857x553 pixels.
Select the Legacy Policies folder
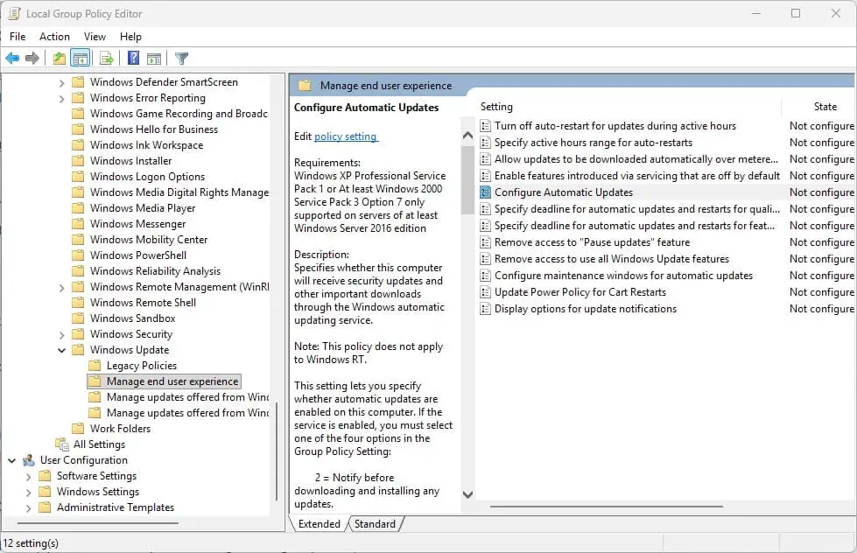point(141,366)
